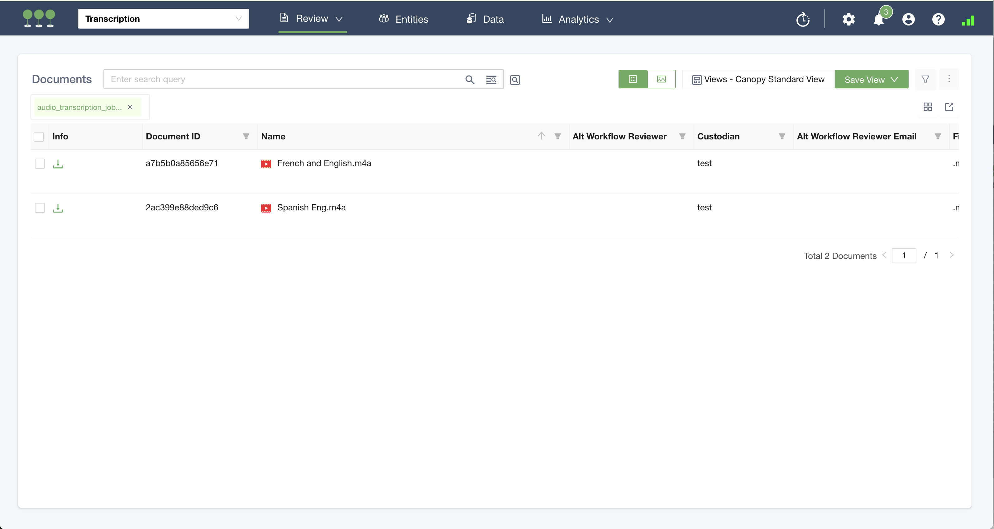This screenshot has height=529, width=994.
Task: Click the Canopy trees logo
Action: (39, 18)
